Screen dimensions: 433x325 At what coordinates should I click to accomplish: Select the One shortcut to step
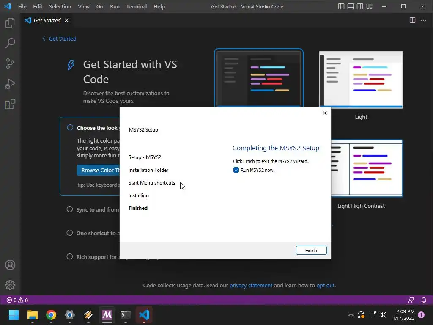click(70, 233)
